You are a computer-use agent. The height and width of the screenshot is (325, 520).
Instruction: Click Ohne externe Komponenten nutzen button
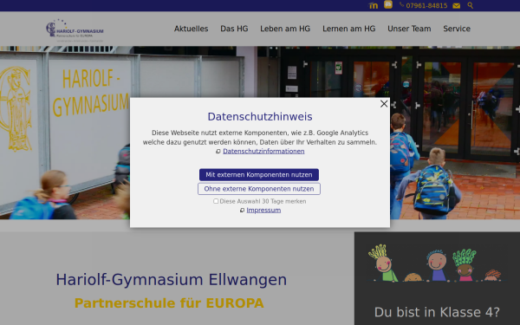tap(259, 189)
